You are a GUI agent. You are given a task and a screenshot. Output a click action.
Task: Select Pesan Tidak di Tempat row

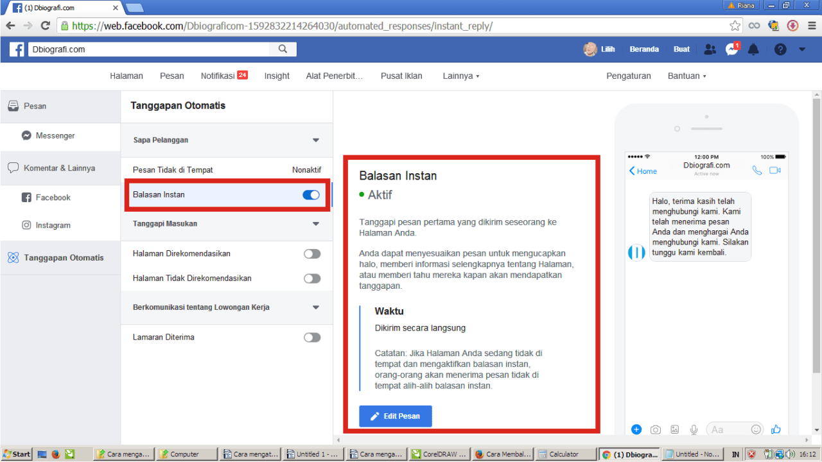pos(227,170)
